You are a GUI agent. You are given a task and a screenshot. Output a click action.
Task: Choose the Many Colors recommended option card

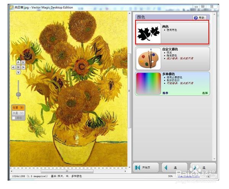[x=173, y=83]
